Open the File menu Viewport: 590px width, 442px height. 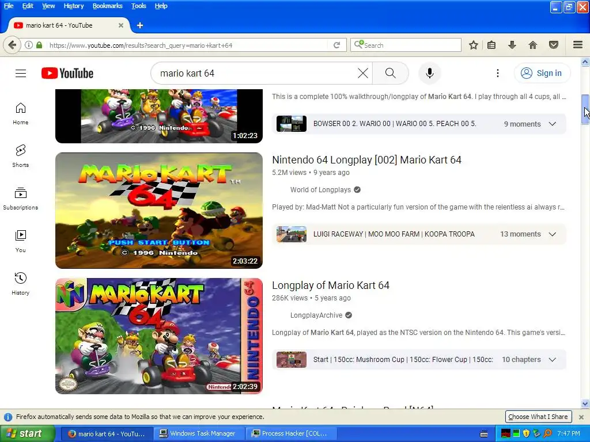pos(9,6)
